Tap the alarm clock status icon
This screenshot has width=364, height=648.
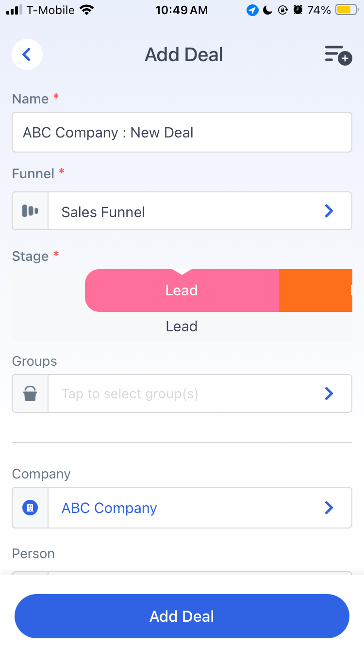[x=298, y=10]
